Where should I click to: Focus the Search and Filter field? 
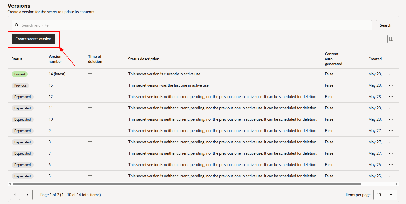[192, 25]
